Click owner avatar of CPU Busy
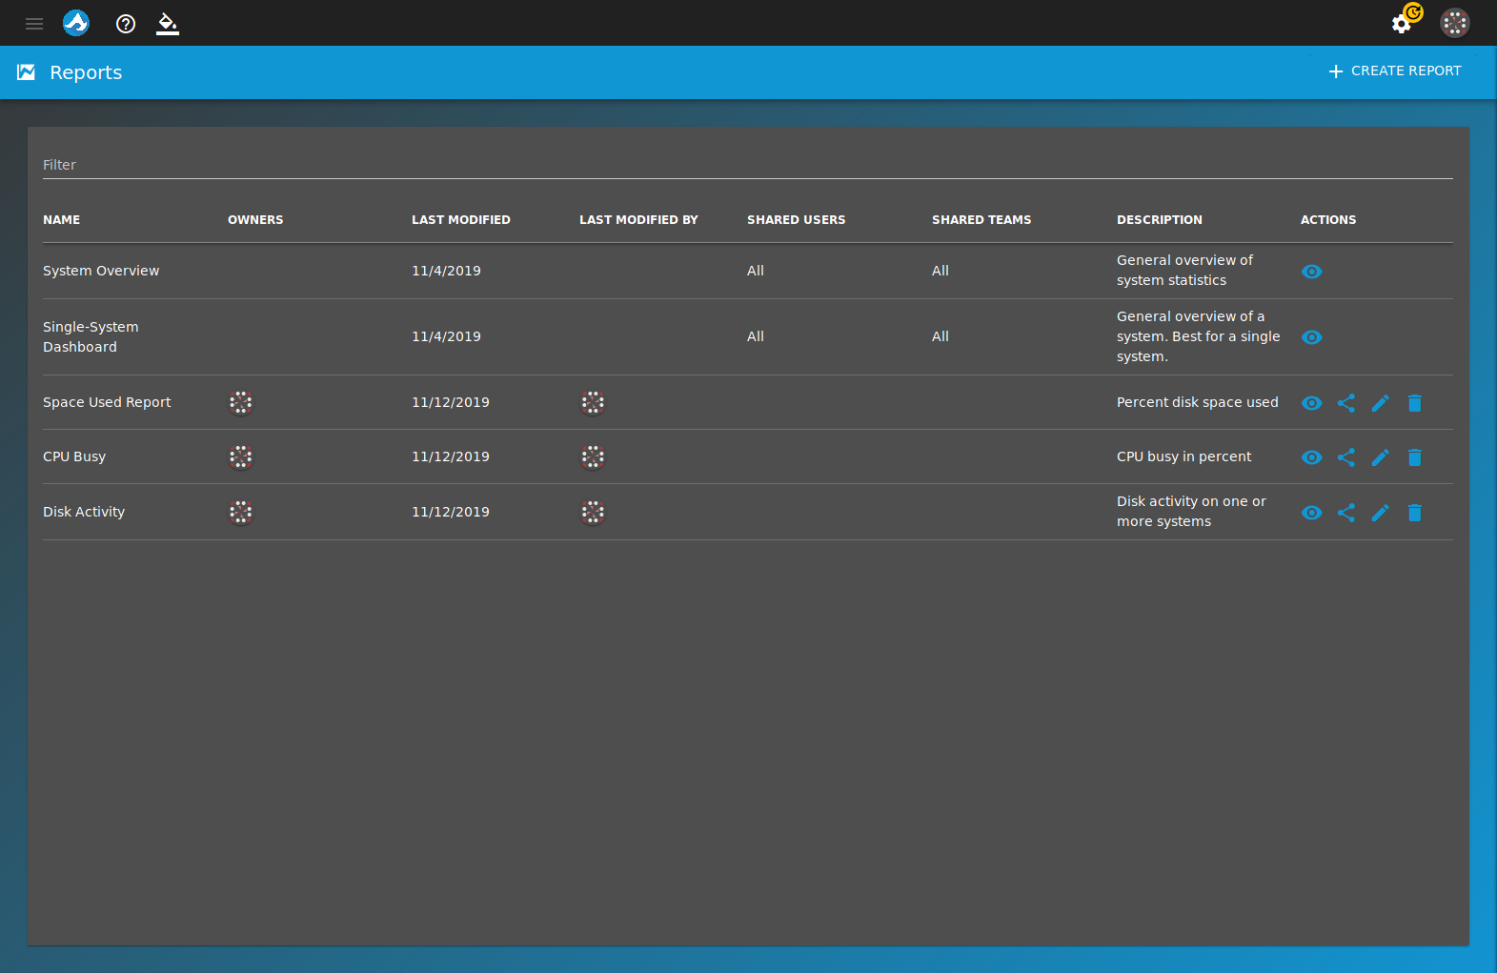The height and width of the screenshot is (973, 1497). 241,456
